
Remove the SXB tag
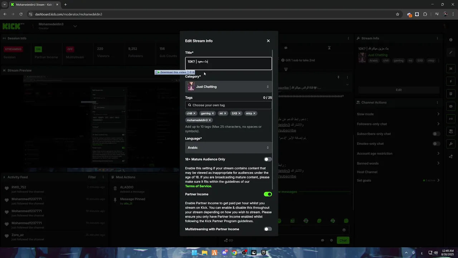pos(239,113)
